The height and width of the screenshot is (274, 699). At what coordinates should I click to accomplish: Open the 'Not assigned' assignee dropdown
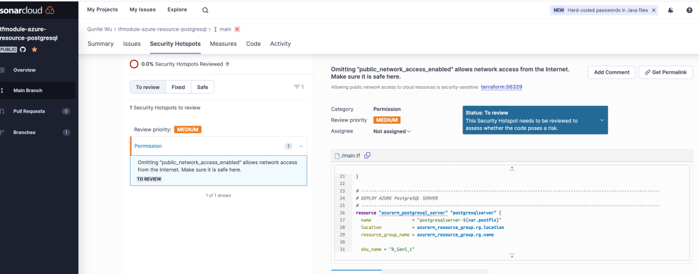tap(392, 131)
